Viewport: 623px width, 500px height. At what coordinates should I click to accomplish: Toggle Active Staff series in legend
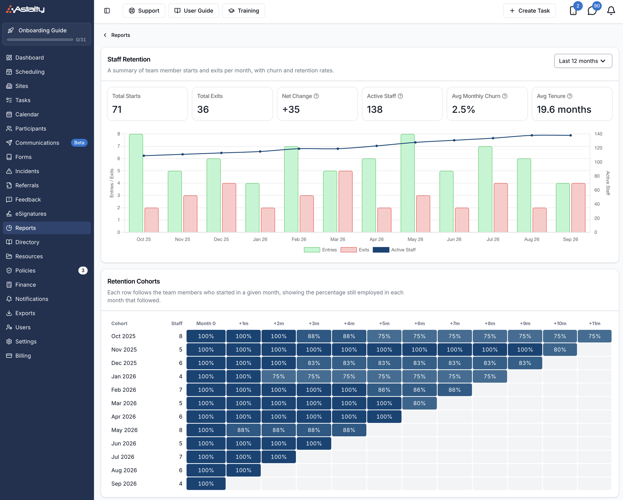click(394, 250)
